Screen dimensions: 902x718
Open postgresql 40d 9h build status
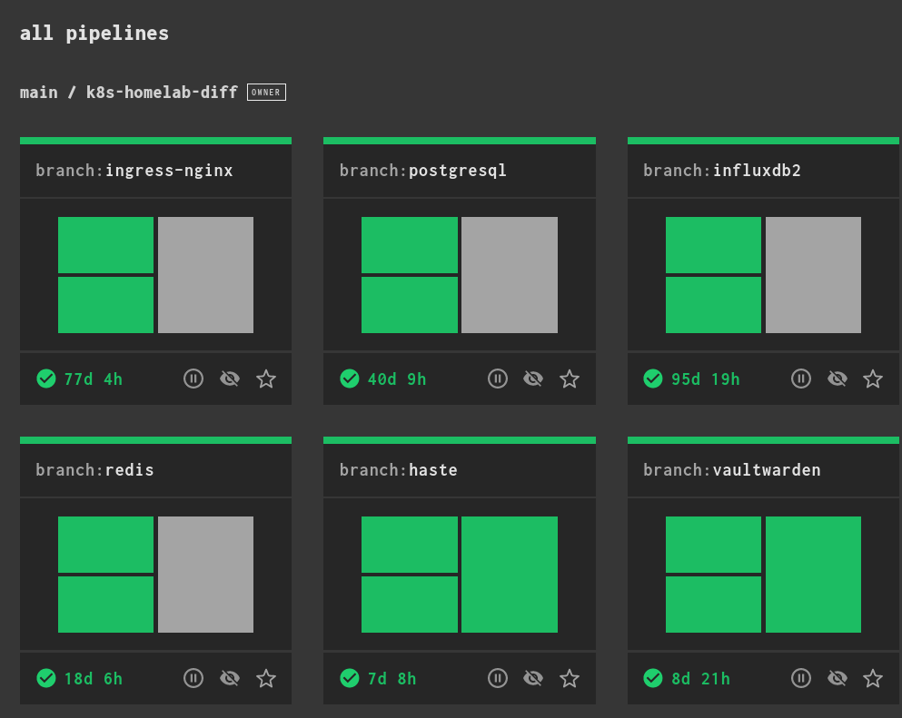396,379
